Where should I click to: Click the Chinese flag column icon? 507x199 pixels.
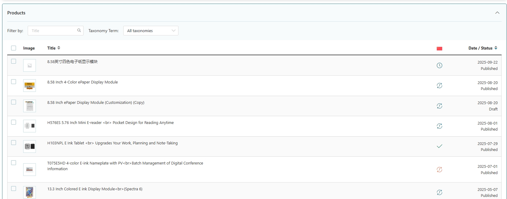439,48
